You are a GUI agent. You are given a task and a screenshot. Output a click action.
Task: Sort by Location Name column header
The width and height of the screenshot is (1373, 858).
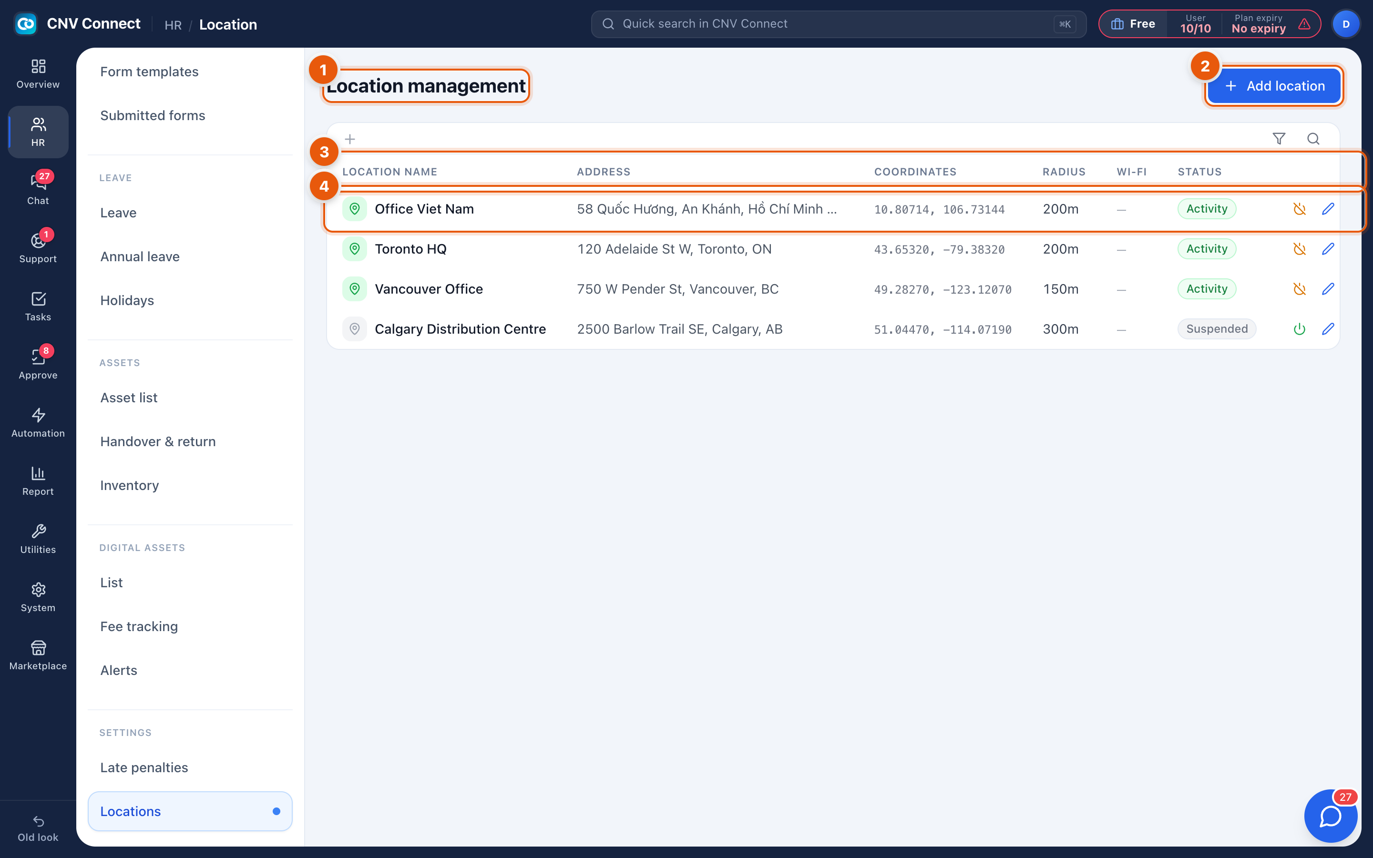point(390,172)
